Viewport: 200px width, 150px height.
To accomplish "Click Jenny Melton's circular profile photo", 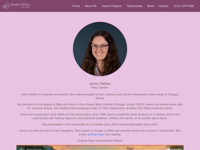I will point(100,49).
